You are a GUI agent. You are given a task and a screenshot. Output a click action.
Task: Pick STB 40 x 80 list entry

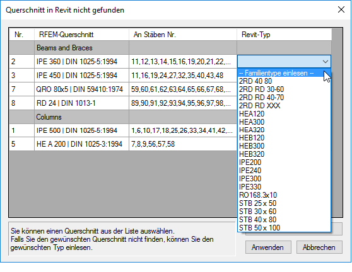point(284,220)
